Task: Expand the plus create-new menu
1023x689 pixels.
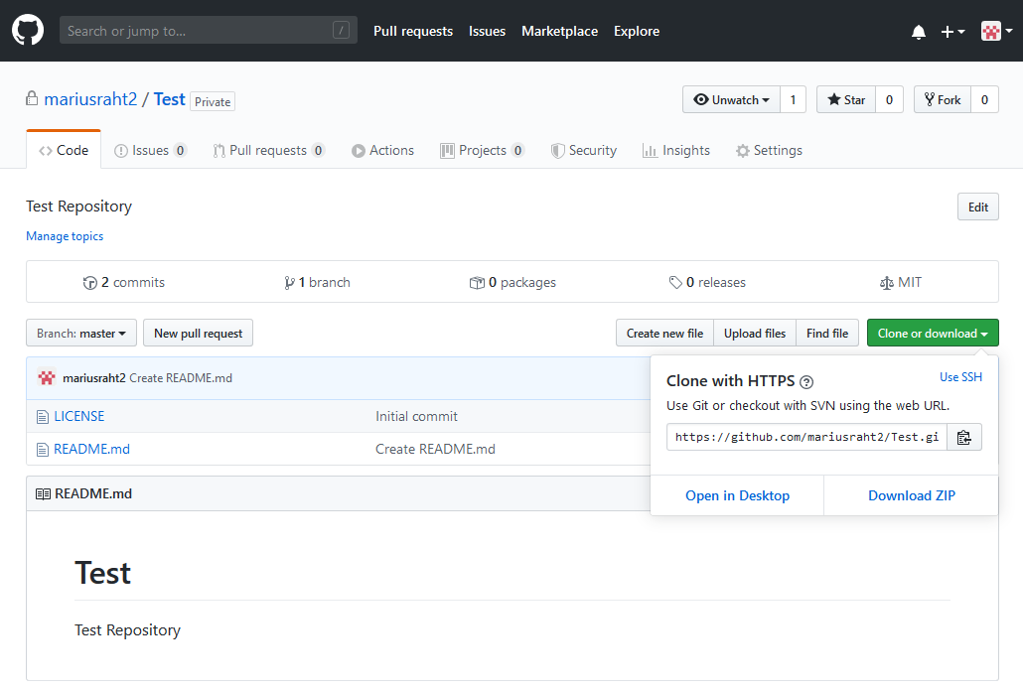Action: click(952, 32)
